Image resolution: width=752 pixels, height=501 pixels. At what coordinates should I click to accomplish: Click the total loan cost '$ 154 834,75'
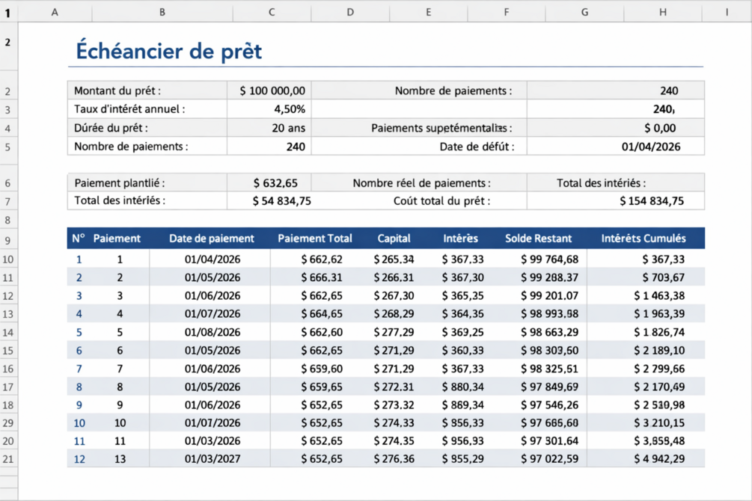(x=652, y=201)
